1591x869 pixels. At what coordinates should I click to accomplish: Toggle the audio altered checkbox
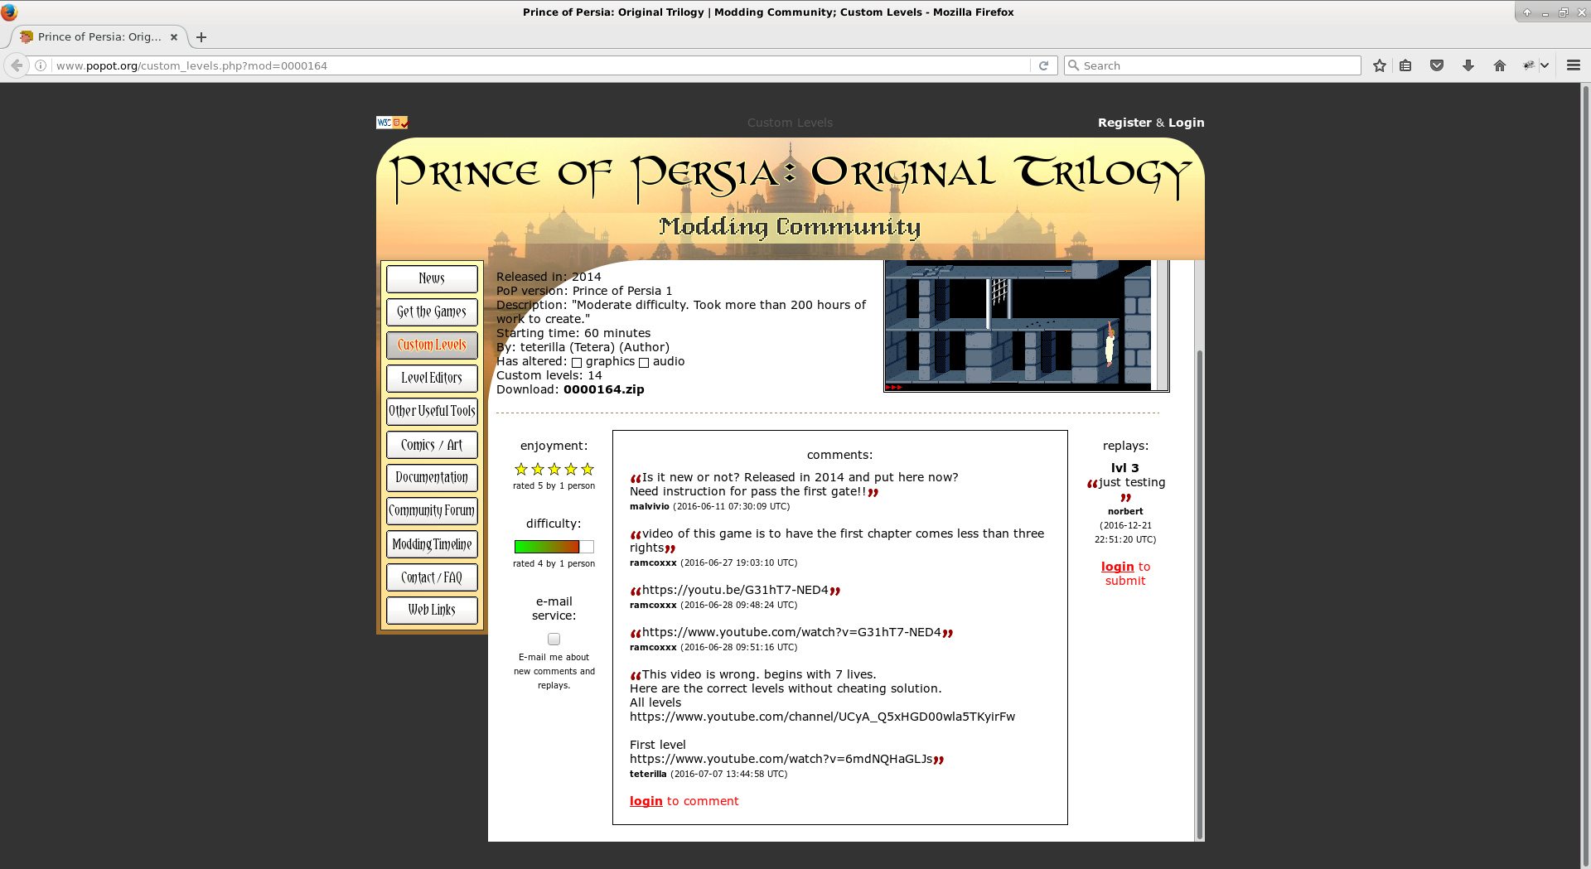click(644, 363)
